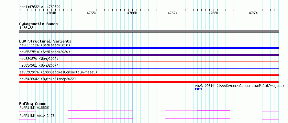
Task: Click the 4766k ruler tick label
Action: tap(132, 13)
